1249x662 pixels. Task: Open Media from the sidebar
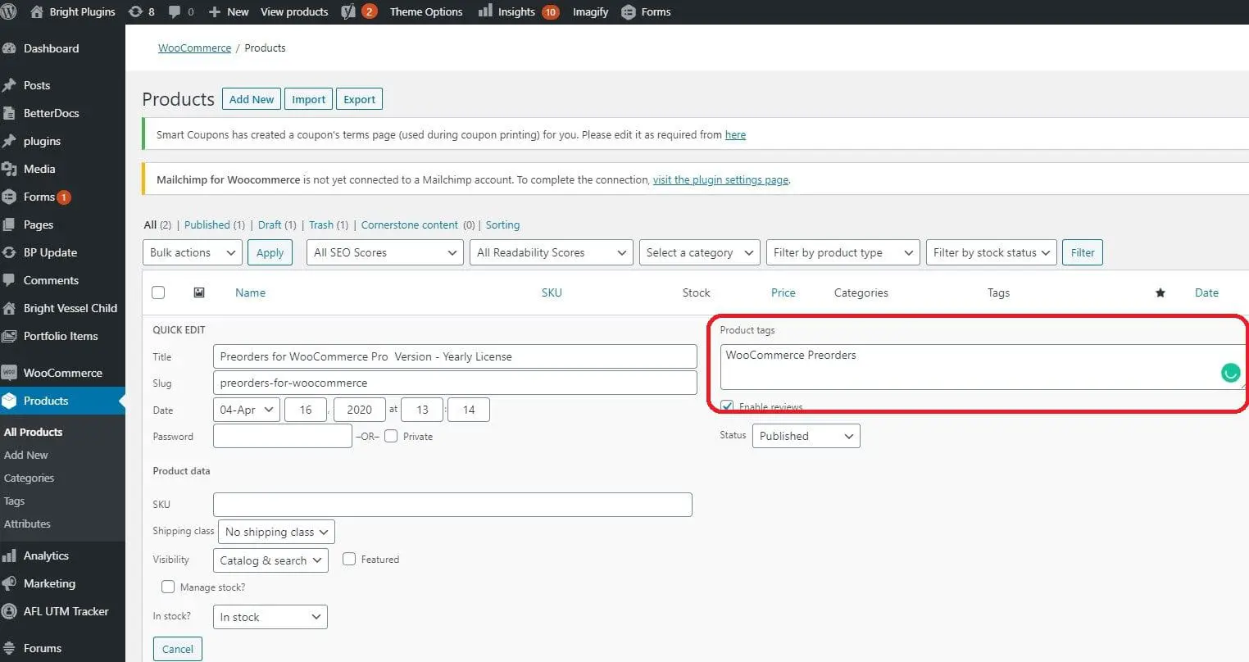40,169
